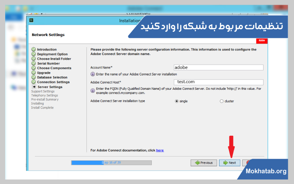
Task: Select Choose Install Folder step in sidebar
Action: (x=54, y=59)
